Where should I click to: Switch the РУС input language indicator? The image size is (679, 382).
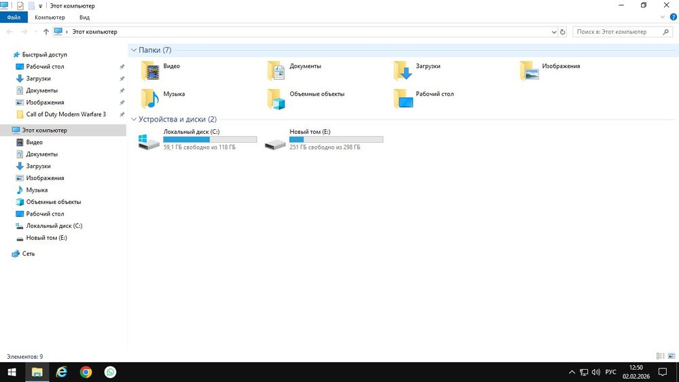pyautogui.click(x=610, y=372)
